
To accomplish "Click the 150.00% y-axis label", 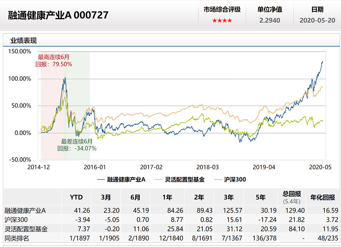I will click(x=20, y=51).
